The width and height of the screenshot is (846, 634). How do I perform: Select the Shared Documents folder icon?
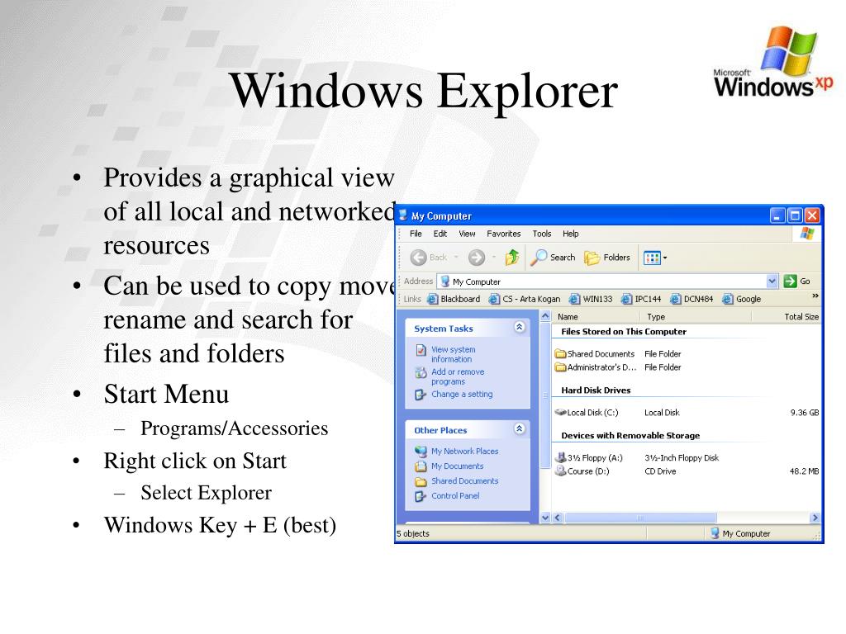560,354
